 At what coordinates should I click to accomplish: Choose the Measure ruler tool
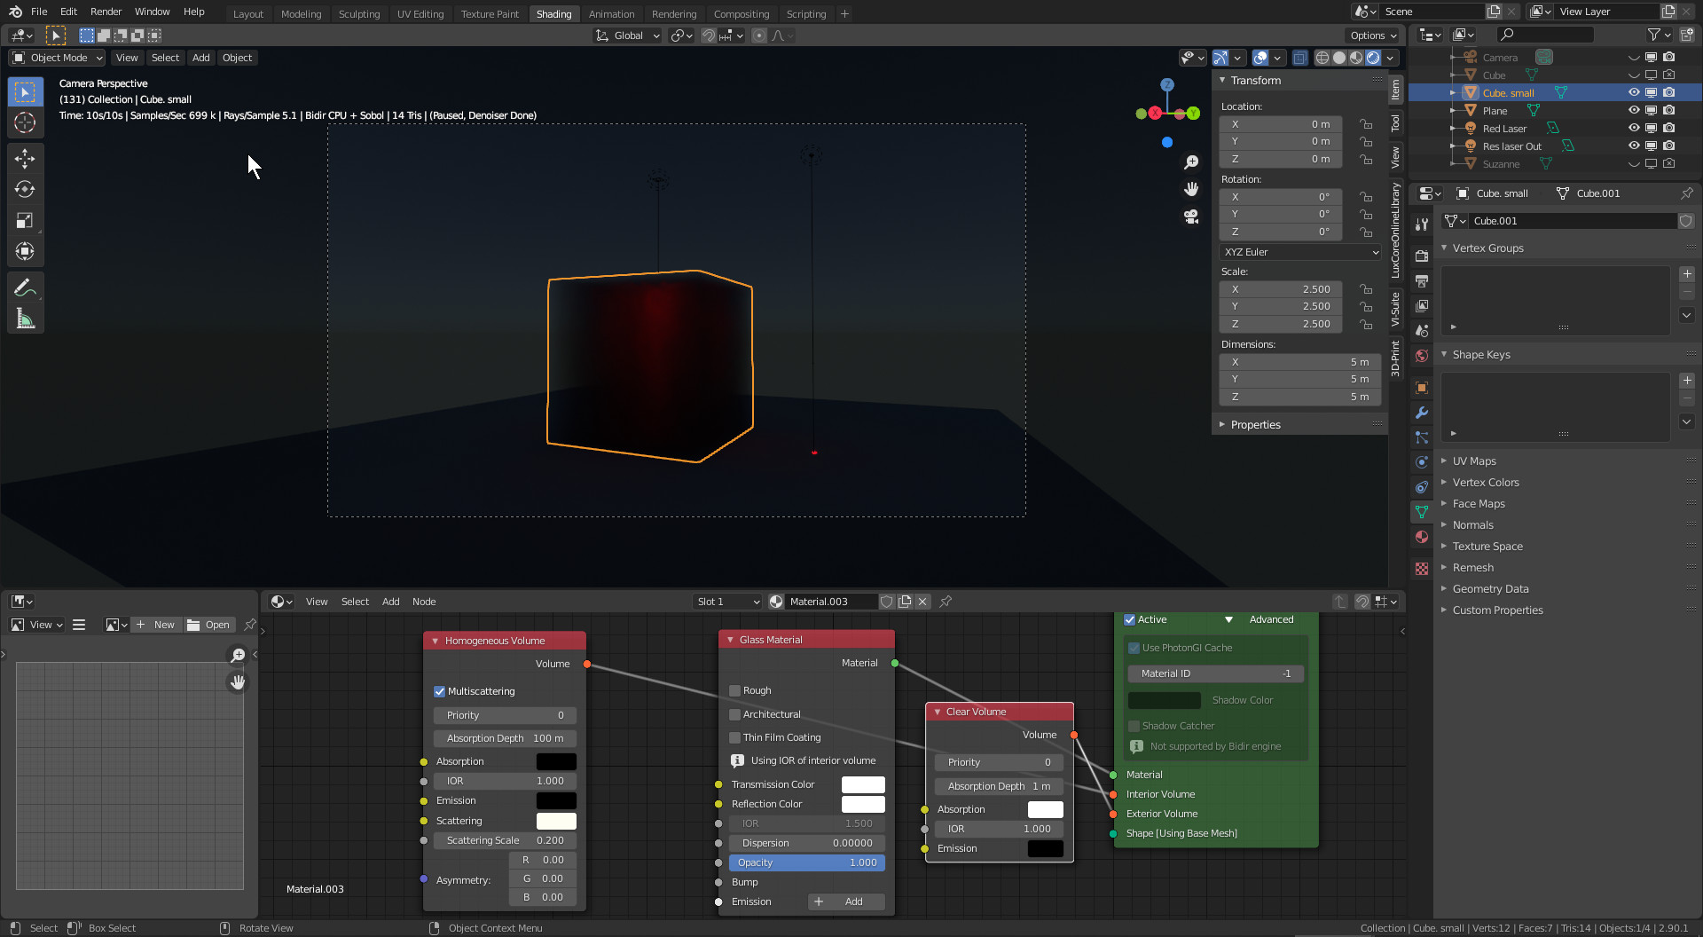click(25, 319)
